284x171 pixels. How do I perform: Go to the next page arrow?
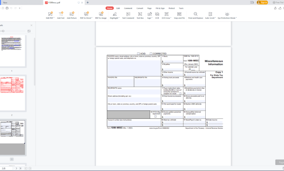point(16,168)
